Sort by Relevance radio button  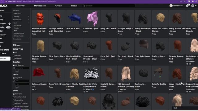pyautogui.click(x=14, y=94)
